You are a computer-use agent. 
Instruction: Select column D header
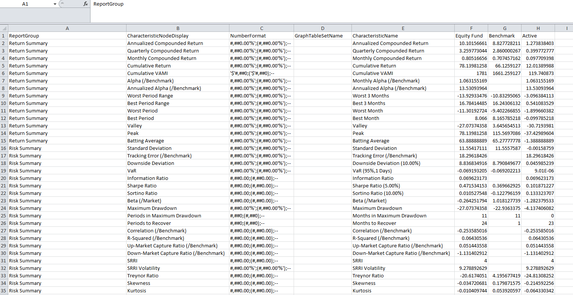pos(323,28)
